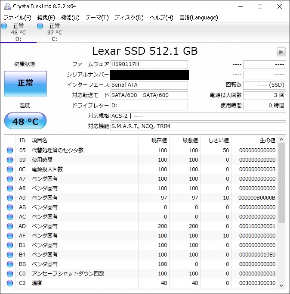Click the raw value 003000300030

click(257, 283)
